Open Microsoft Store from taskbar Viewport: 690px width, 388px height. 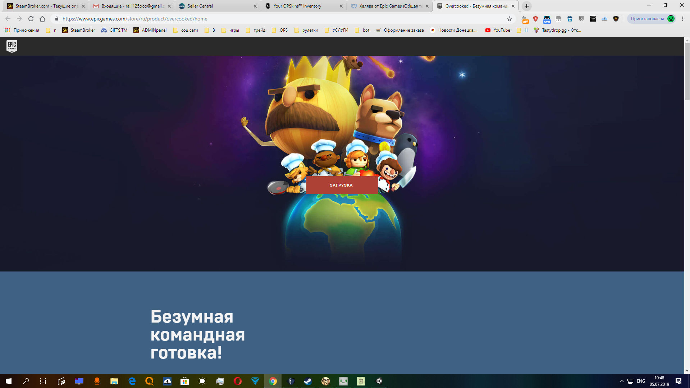coord(185,381)
